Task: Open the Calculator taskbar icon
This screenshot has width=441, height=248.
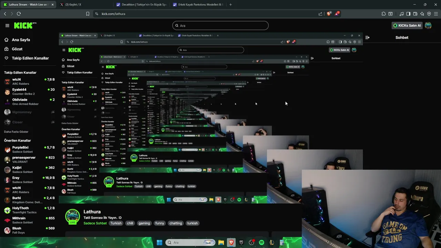Action: tap(281, 242)
